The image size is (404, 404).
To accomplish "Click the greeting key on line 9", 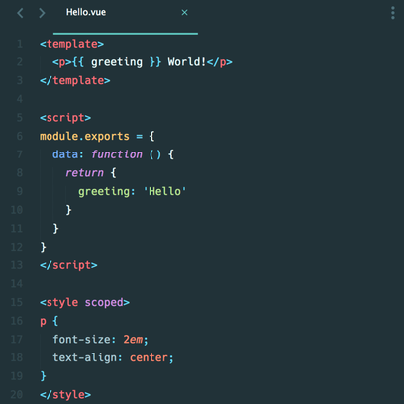I will coord(104,192).
